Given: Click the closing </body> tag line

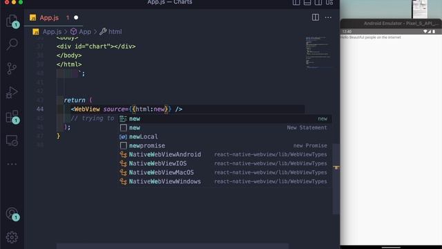Looking at the screenshot, I should click(x=69, y=55).
